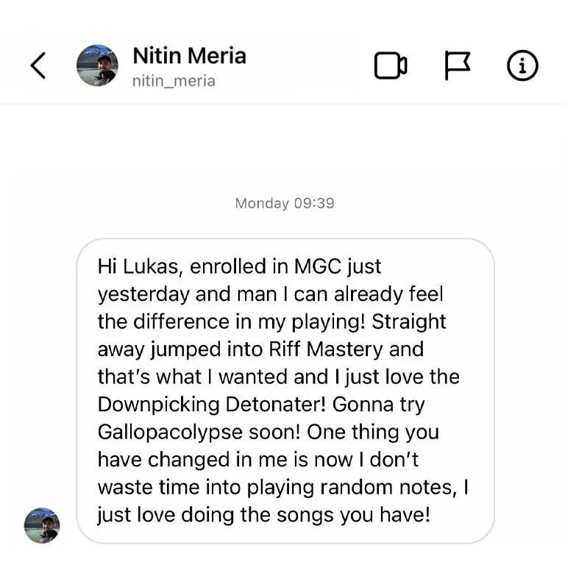
Task: Click the word "Gallopacolypse" in the message
Action: tap(170, 433)
